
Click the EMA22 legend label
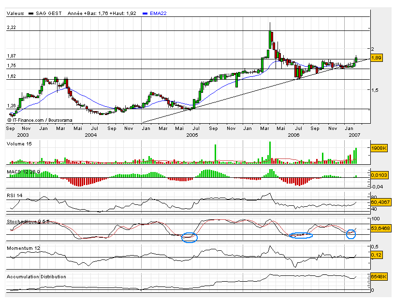pyautogui.click(x=158, y=14)
